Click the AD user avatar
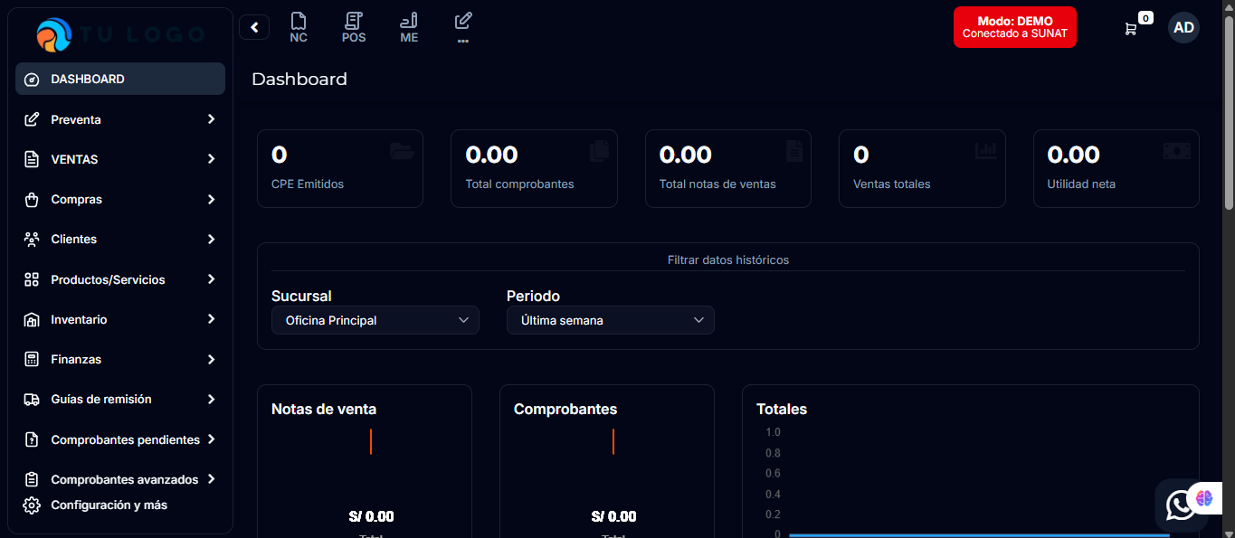Image resolution: width=1235 pixels, height=538 pixels. click(x=1183, y=27)
